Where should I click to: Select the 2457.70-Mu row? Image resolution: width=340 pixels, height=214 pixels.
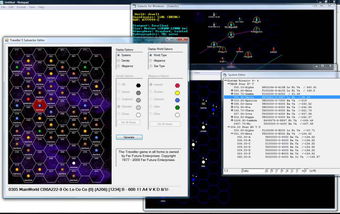(282, 124)
